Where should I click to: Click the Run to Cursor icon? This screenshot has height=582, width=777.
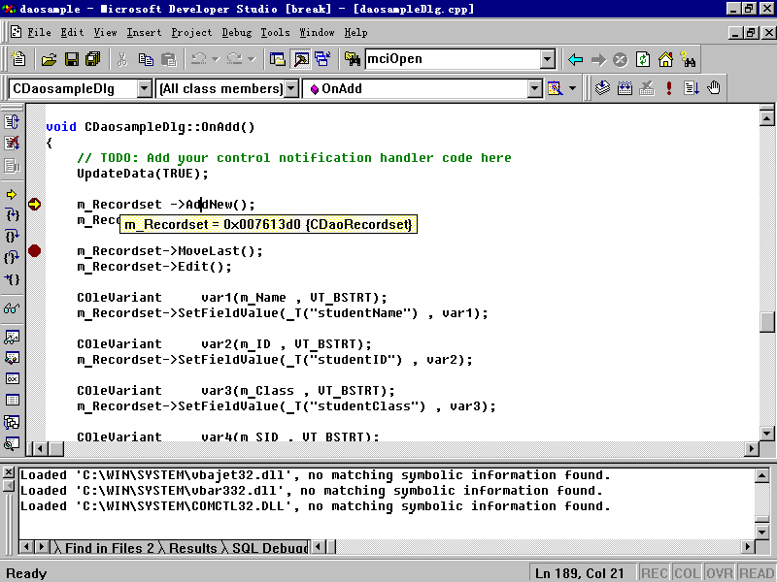(12, 279)
